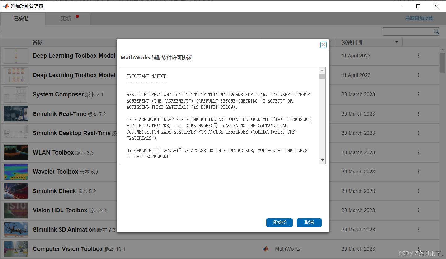
Task: Close the MathWorks license agreement dialog
Action: pos(323,45)
